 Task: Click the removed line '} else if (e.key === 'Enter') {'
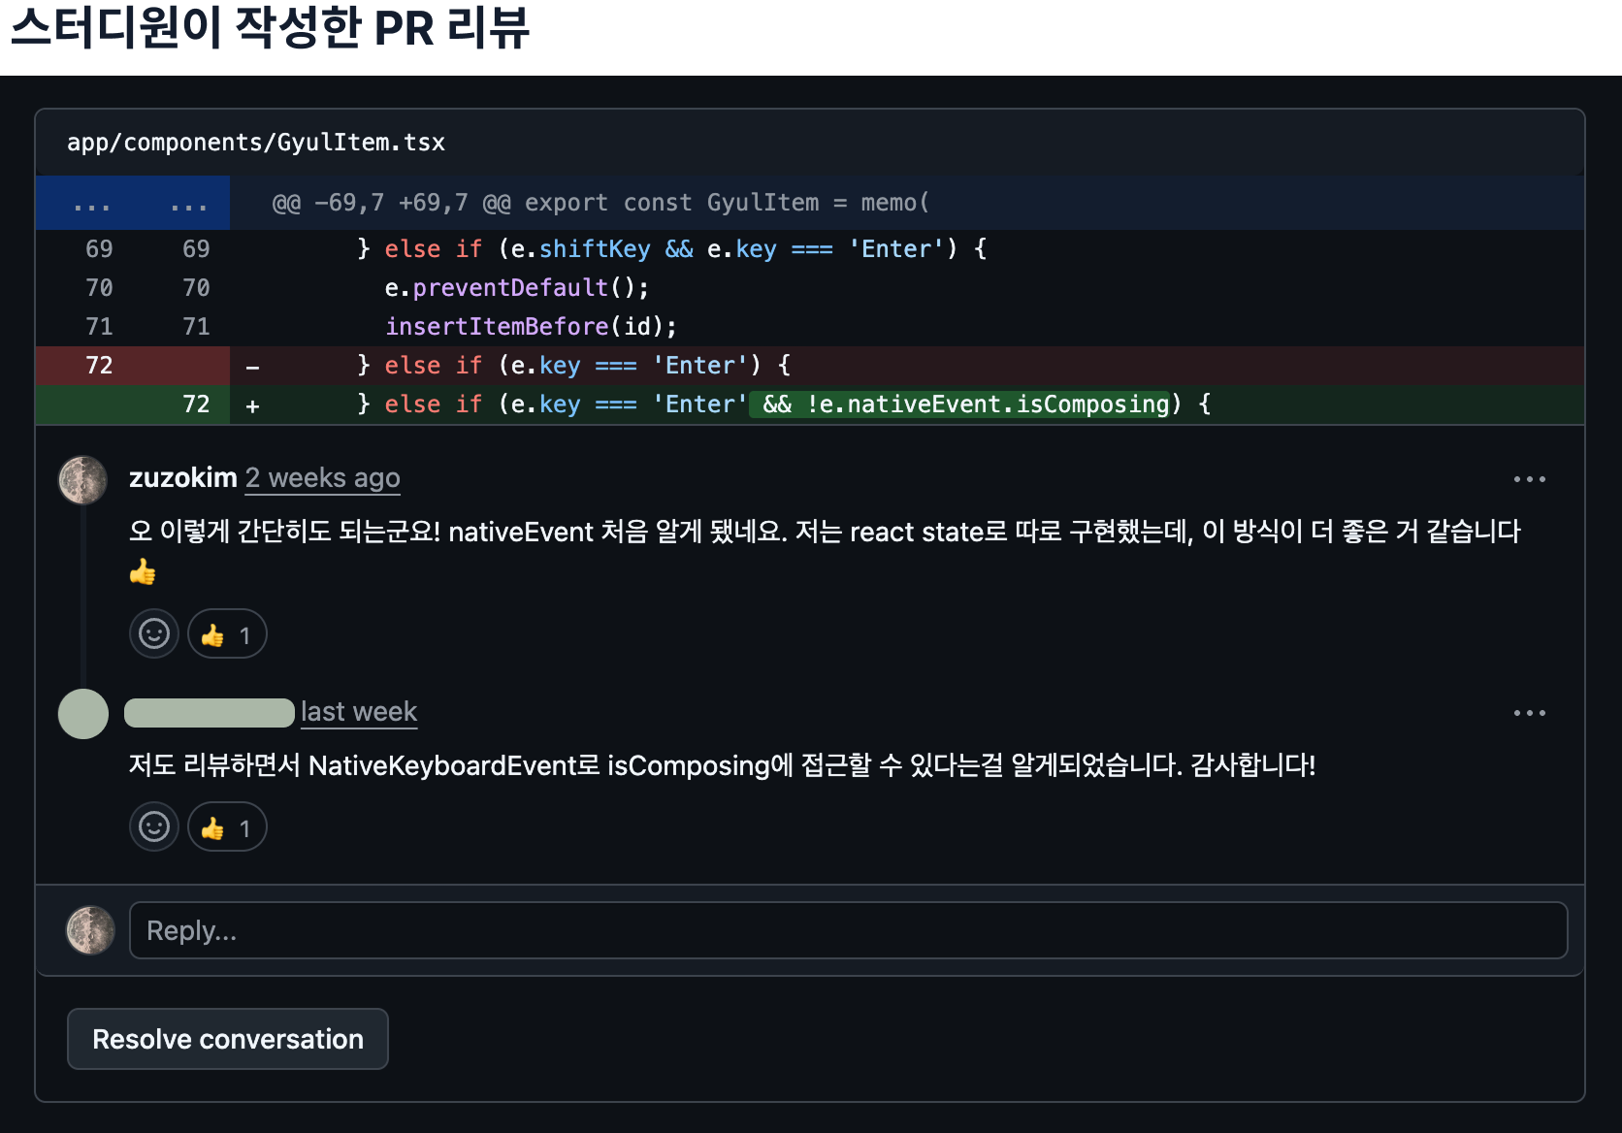click(574, 366)
